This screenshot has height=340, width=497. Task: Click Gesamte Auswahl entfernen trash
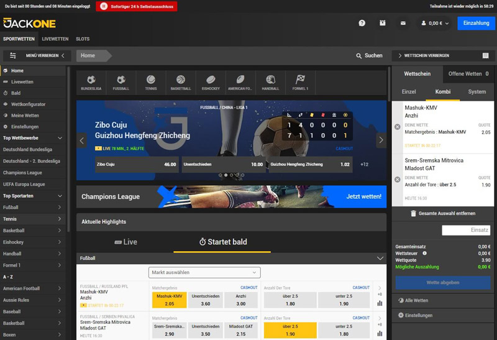[x=443, y=213]
